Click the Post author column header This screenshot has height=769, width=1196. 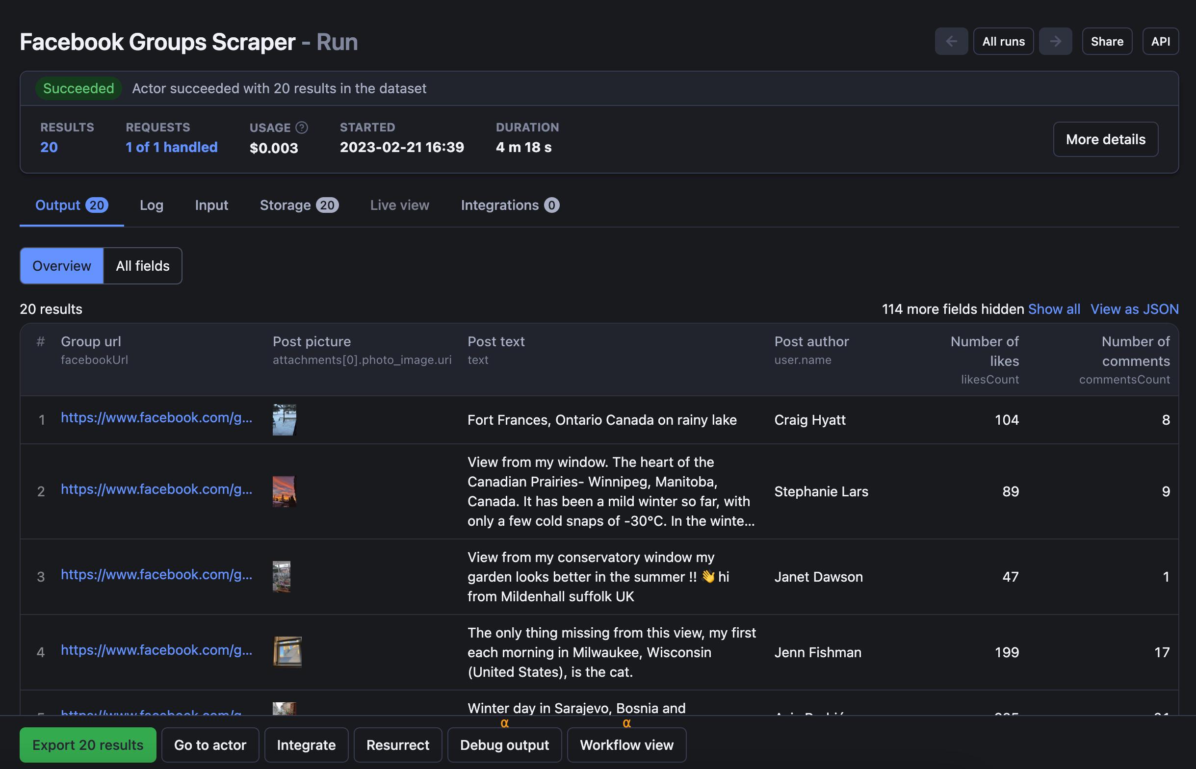pos(811,341)
